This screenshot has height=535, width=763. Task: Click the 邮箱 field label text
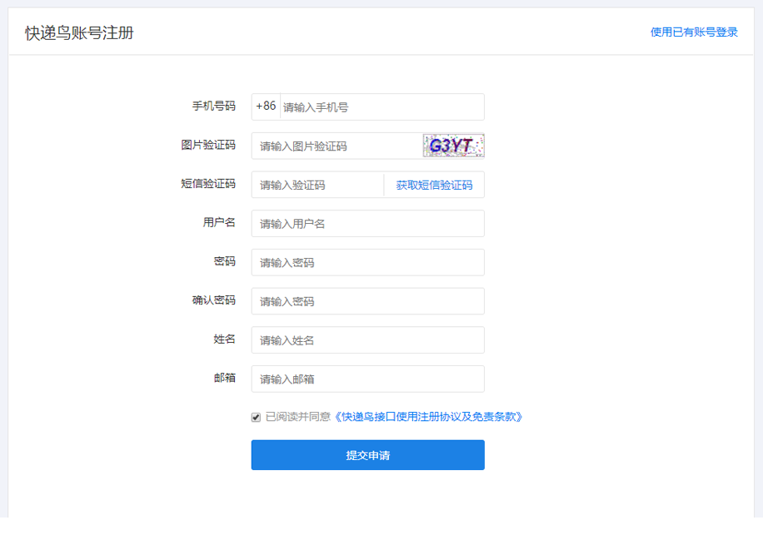click(224, 378)
